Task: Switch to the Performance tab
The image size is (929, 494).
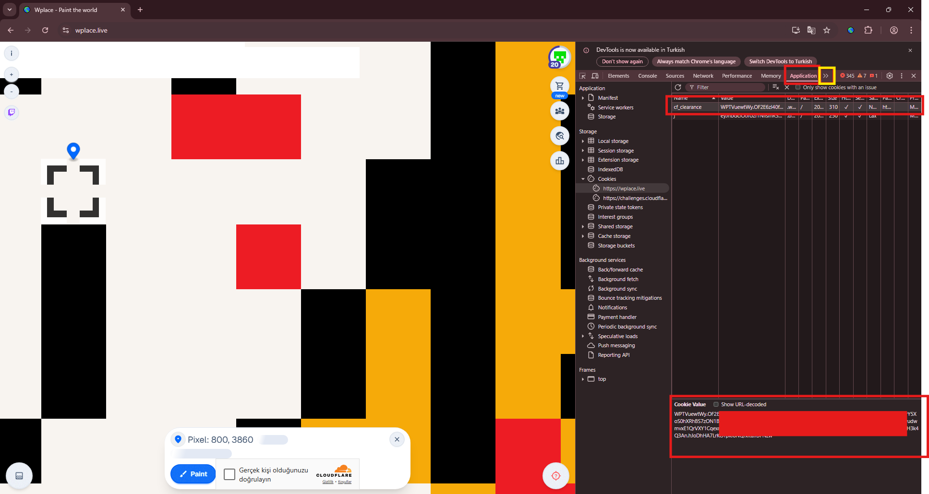Action: (737, 76)
